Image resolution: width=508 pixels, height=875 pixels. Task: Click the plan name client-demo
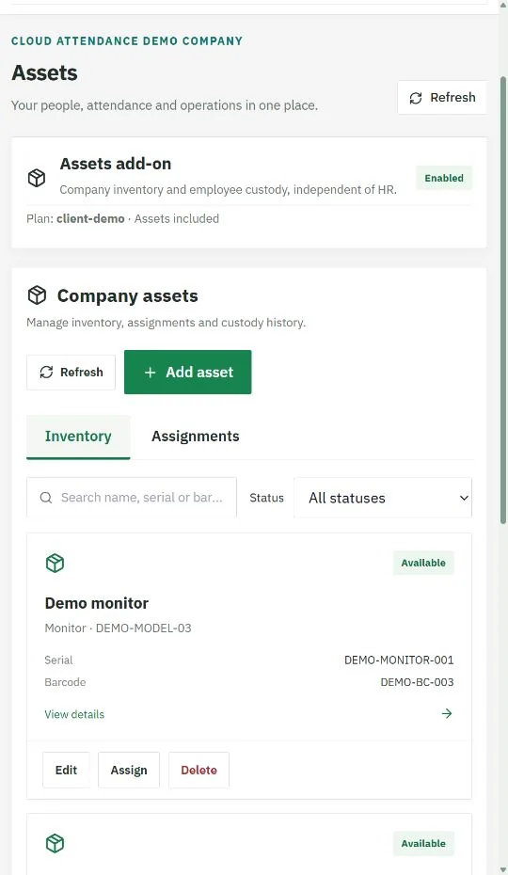click(90, 218)
